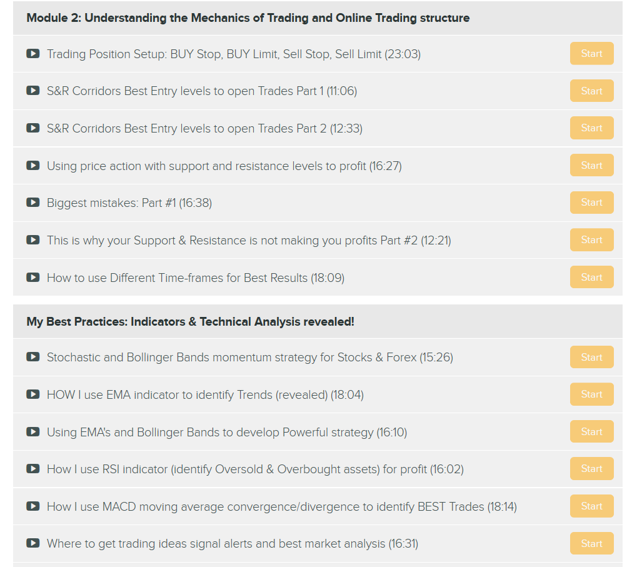Start the EMA's and Bollinger Bands lesson

tap(591, 431)
